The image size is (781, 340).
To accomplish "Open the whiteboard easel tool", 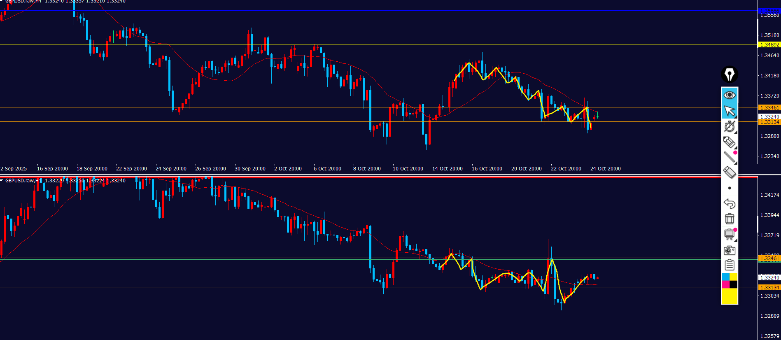I will click(x=729, y=234).
